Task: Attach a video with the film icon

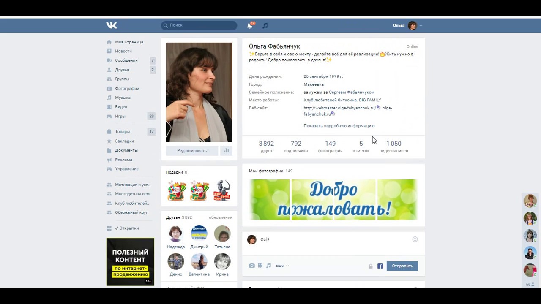Action: [260, 266]
